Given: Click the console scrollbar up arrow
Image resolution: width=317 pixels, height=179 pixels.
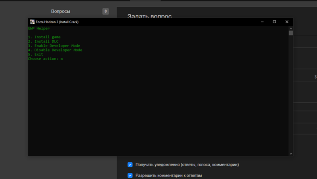Looking at the screenshot, I should 291,28.
